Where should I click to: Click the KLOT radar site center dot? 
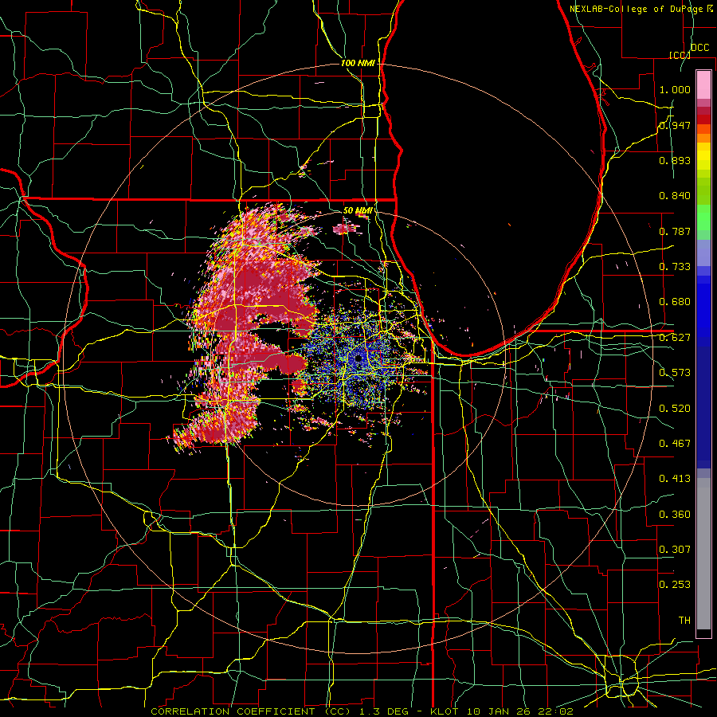click(358, 358)
